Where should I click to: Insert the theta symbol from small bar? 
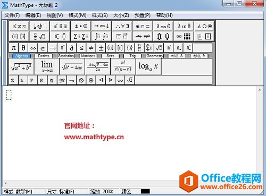click(23, 48)
